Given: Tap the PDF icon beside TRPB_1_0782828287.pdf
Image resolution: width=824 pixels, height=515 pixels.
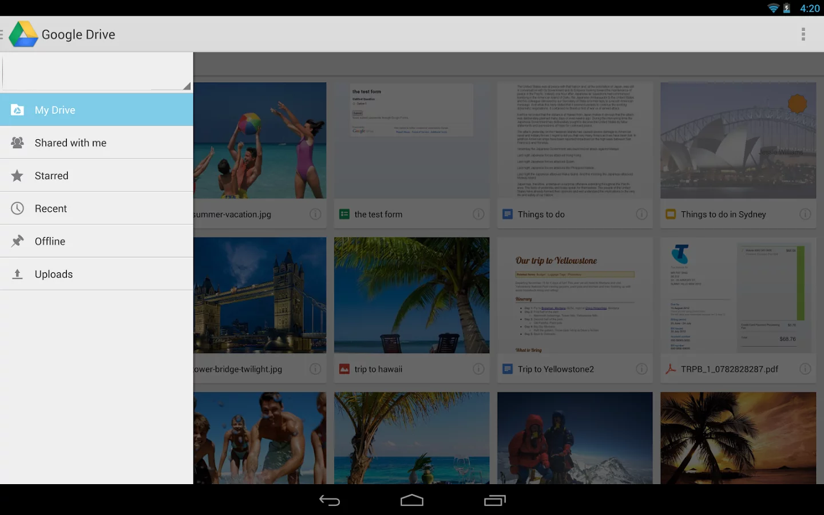Looking at the screenshot, I should coord(670,369).
